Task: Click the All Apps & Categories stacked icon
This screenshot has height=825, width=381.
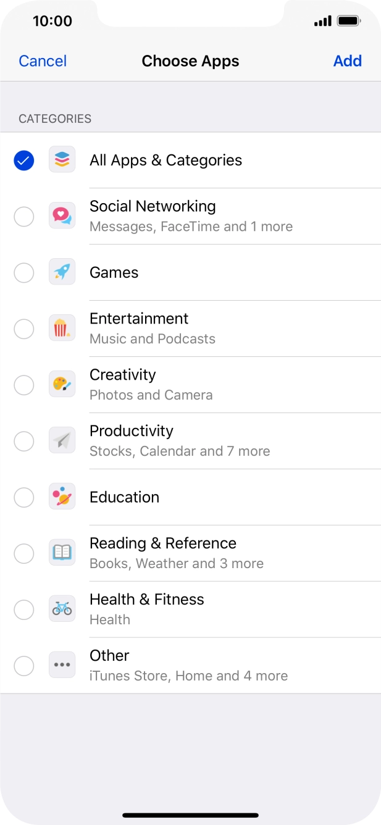Action: [62, 159]
